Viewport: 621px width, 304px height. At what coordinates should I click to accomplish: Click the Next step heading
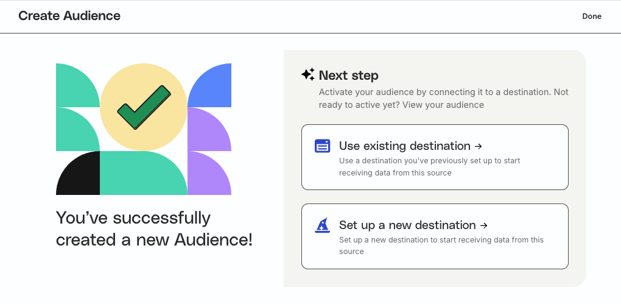pos(348,76)
